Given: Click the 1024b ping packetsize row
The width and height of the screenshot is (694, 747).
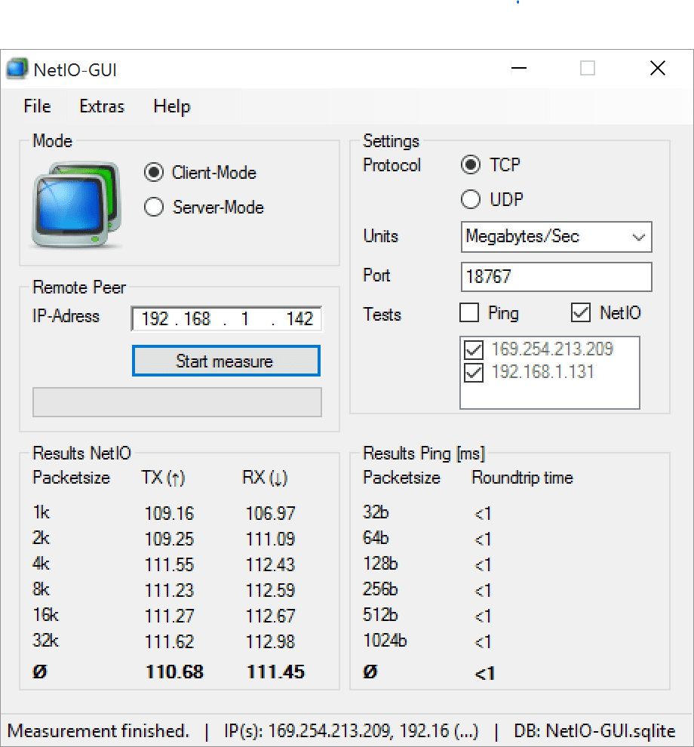Looking at the screenshot, I should [385, 641].
